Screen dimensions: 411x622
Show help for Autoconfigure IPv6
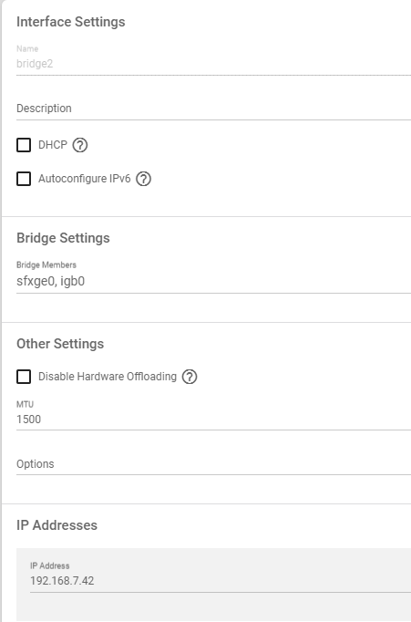[x=143, y=179]
